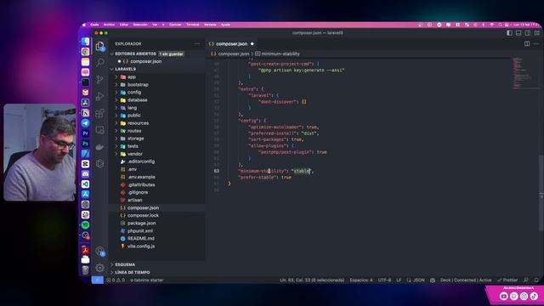The height and width of the screenshot is (306, 544).
Task: Click the remote window indicator in status bar
Action: coord(98,280)
